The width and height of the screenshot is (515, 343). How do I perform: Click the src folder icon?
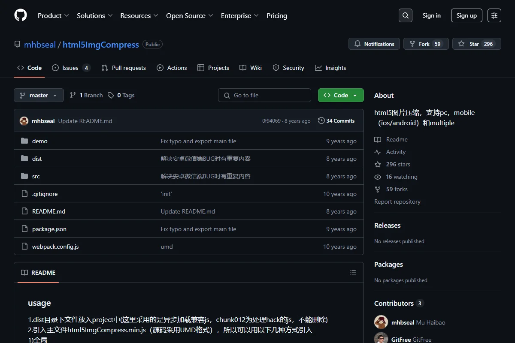pos(24,176)
